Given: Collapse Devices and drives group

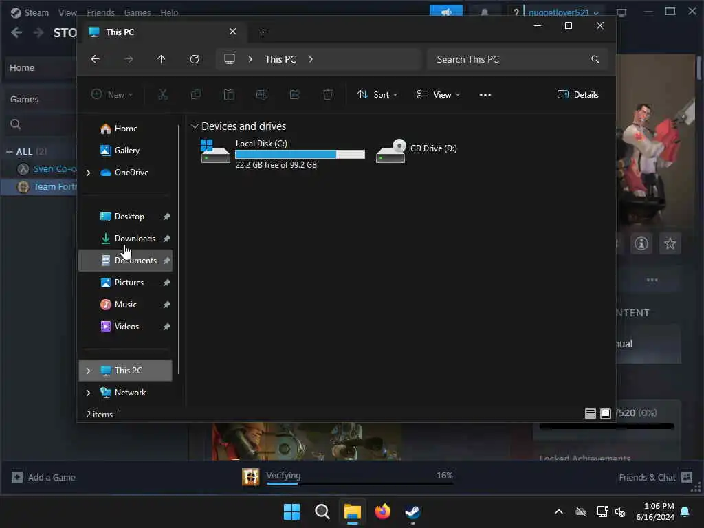Looking at the screenshot, I should click(195, 126).
